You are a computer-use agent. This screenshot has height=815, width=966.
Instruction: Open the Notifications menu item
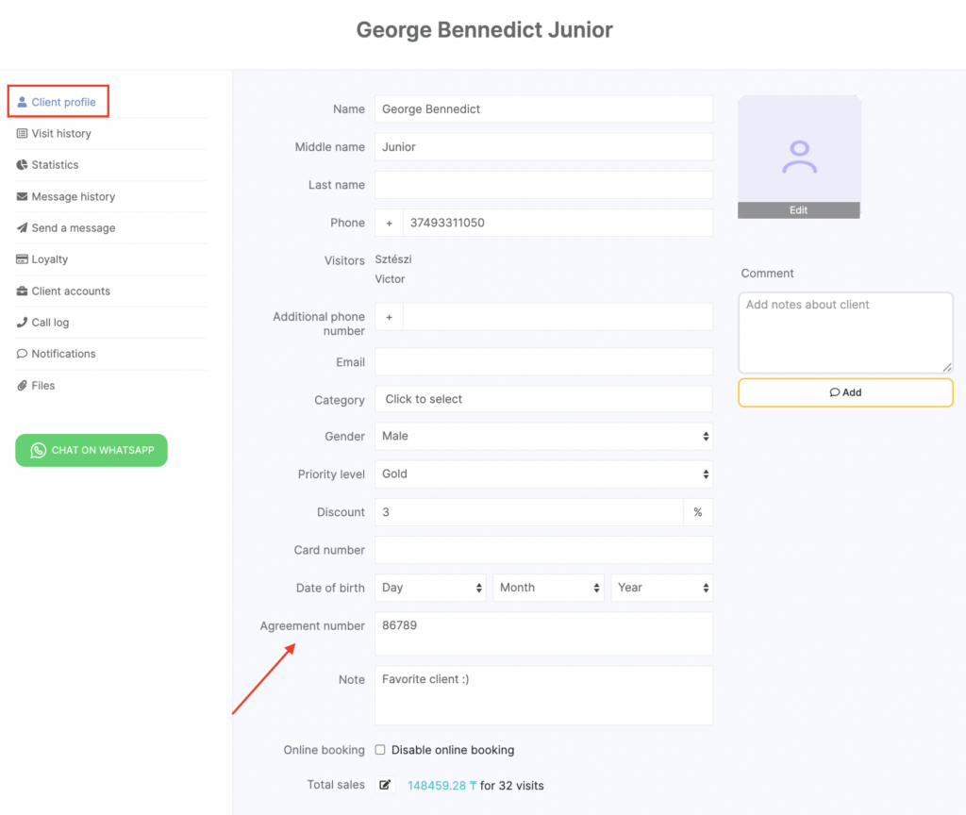[x=63, y=354]
